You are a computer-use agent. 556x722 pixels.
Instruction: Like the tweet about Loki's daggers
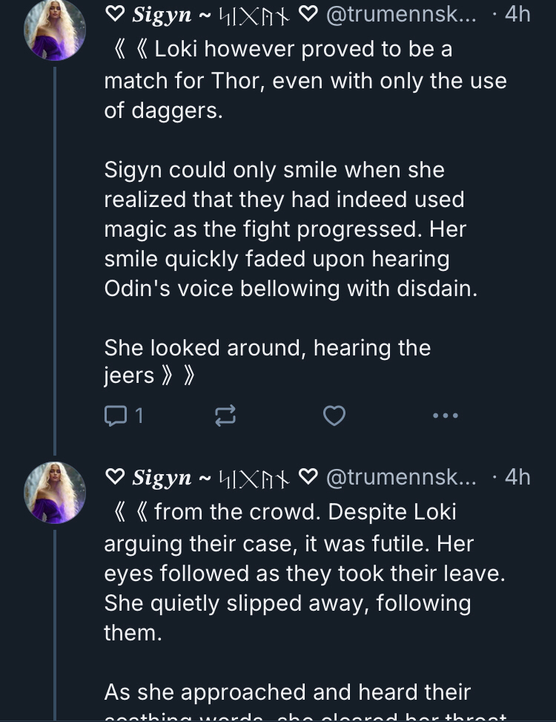(334, 416)
